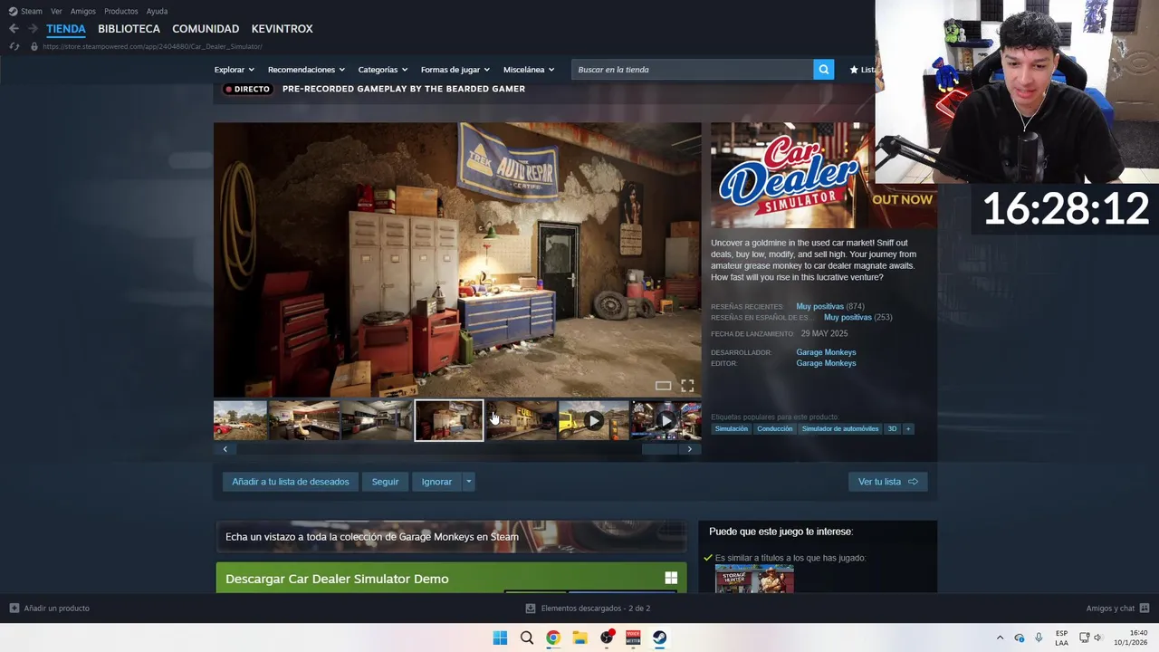The height and width of the screenshot is (652, 1159).
Task: Open File Explorer from the taskbar
Action: 579,638
